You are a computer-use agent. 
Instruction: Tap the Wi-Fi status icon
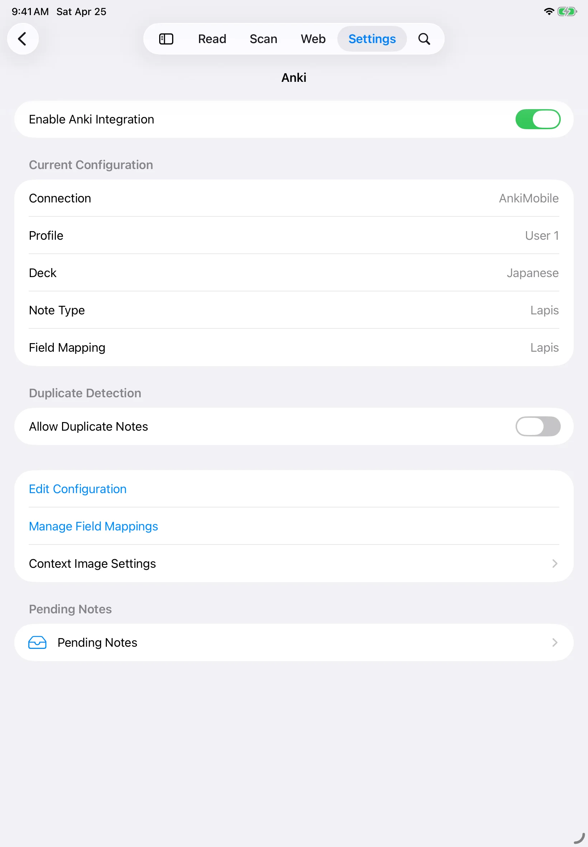(x=549, y=11)
